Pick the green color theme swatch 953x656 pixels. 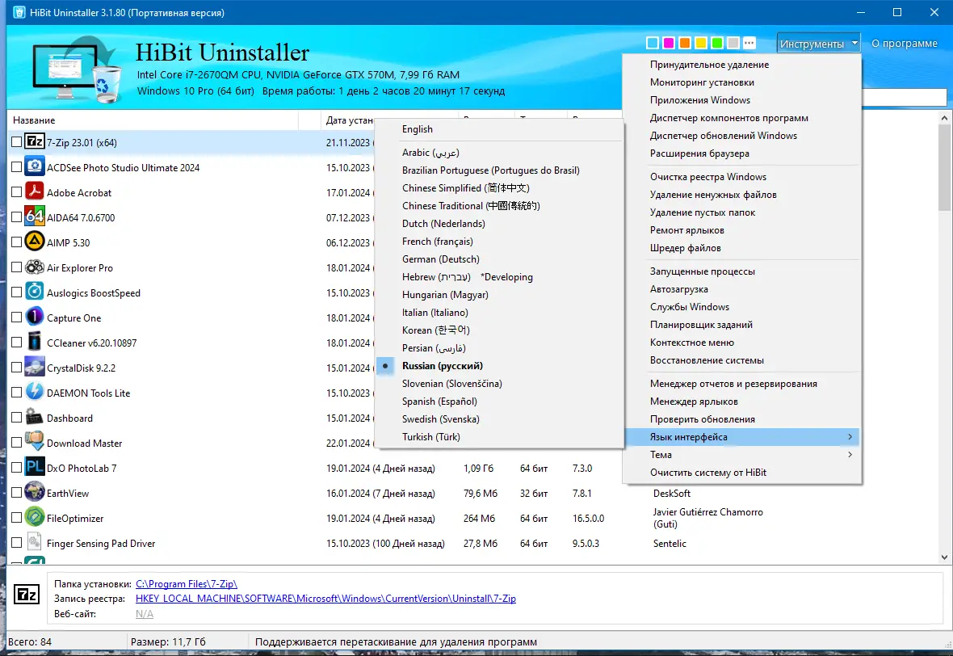tap(717, 43)
